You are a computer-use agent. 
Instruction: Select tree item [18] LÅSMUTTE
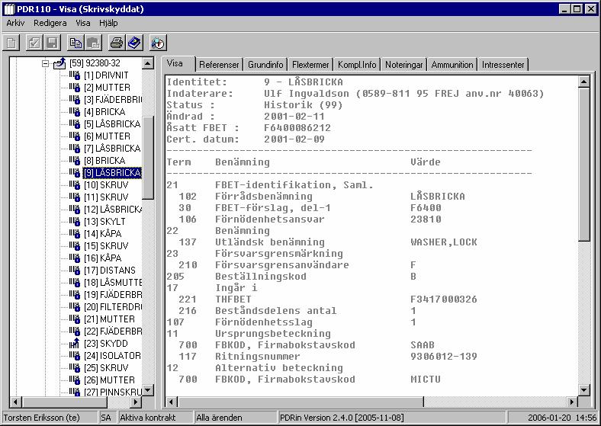click(x=113, y=282)
